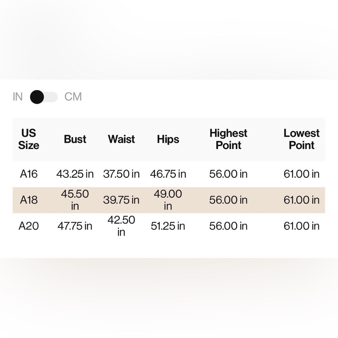Screen dimensions: 338x338
Task: Click the US Size column header
Action: pyautogui.click(x=29, y=139)
